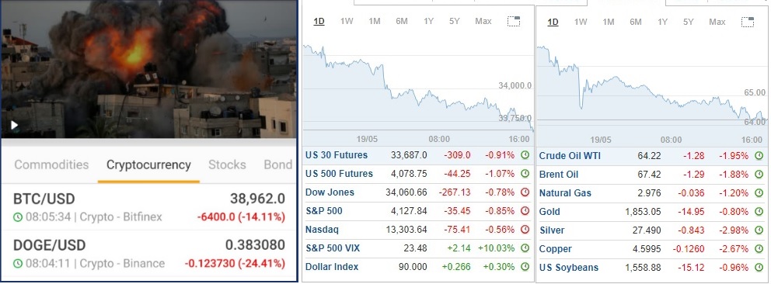The image size is (771, 284).
Task: Click the clock icon in US 30 Futures row
Action: click(x=525, y=155)
